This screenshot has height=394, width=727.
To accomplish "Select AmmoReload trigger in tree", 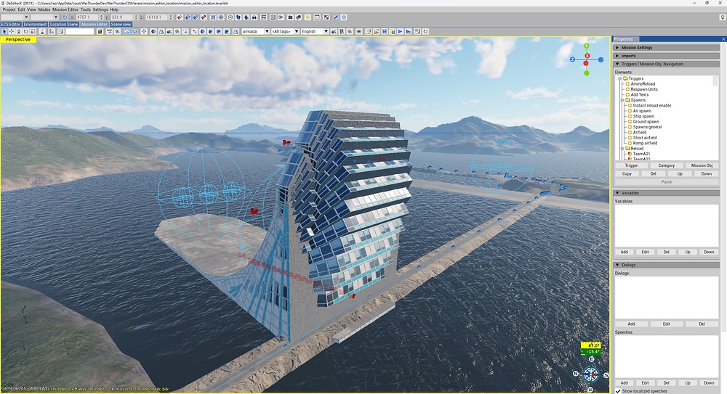I will pyautogui.click(x=643, y=83).
